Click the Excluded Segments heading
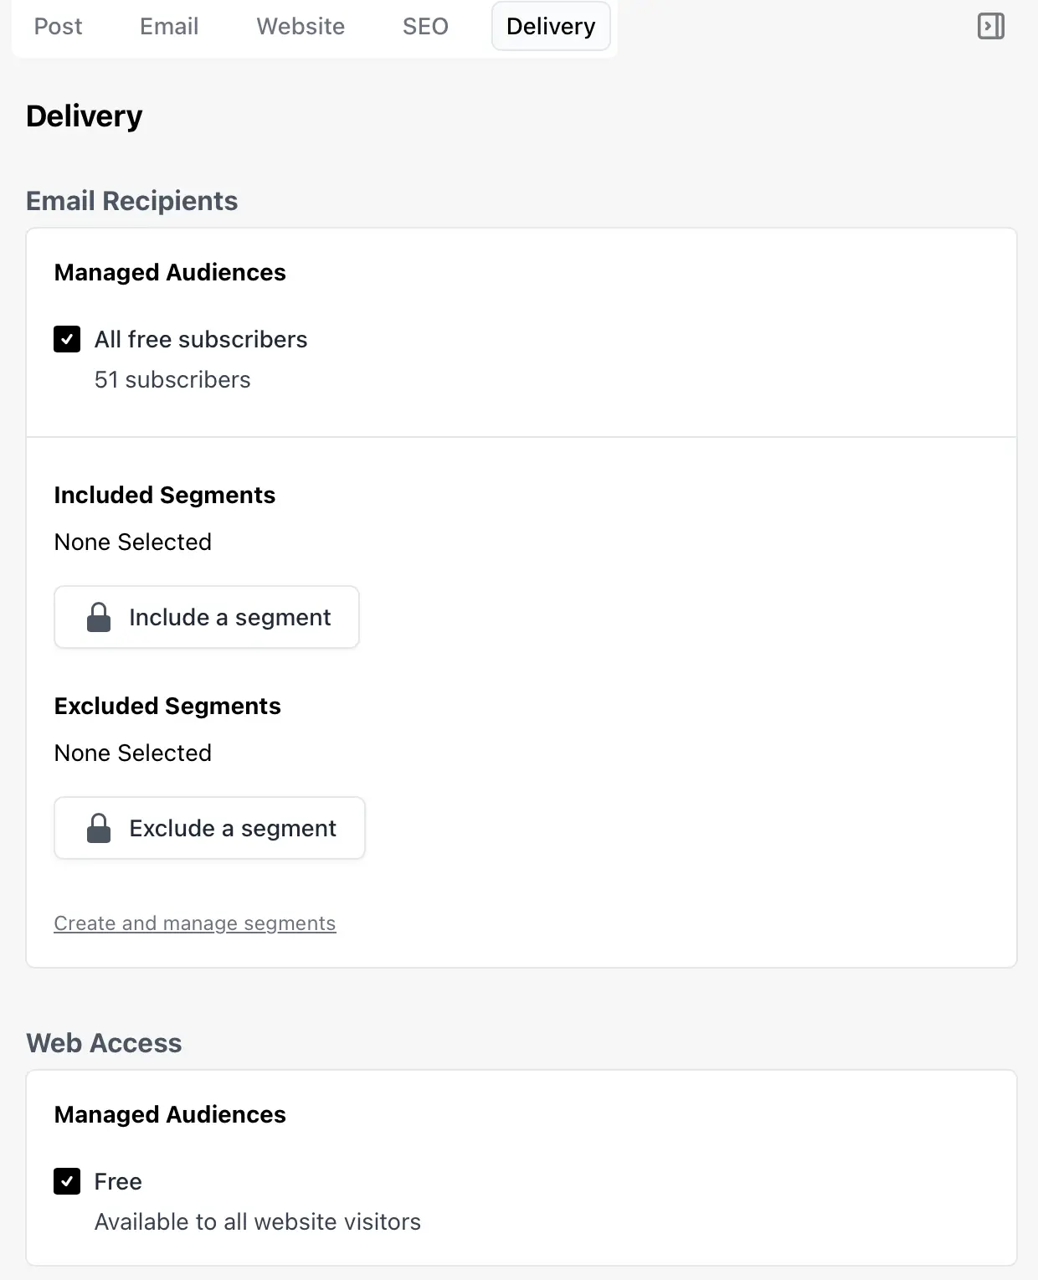This screenshot has width=1038, height=1280. point(167,706)
